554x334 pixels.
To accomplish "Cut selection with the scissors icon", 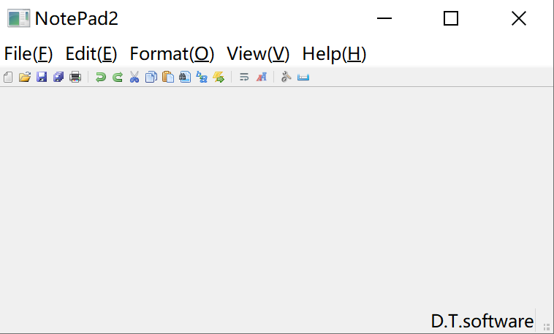I will (x=134, y=77).
